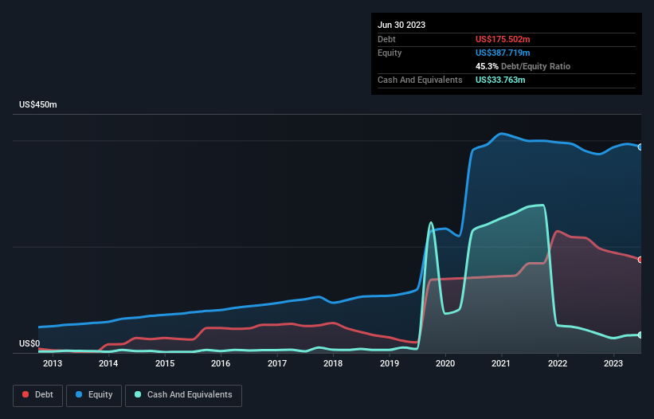The height and width of the screenshot is (419, 654).
Task: Select the 2015 x-axis label
Action: tap(165, 363)
